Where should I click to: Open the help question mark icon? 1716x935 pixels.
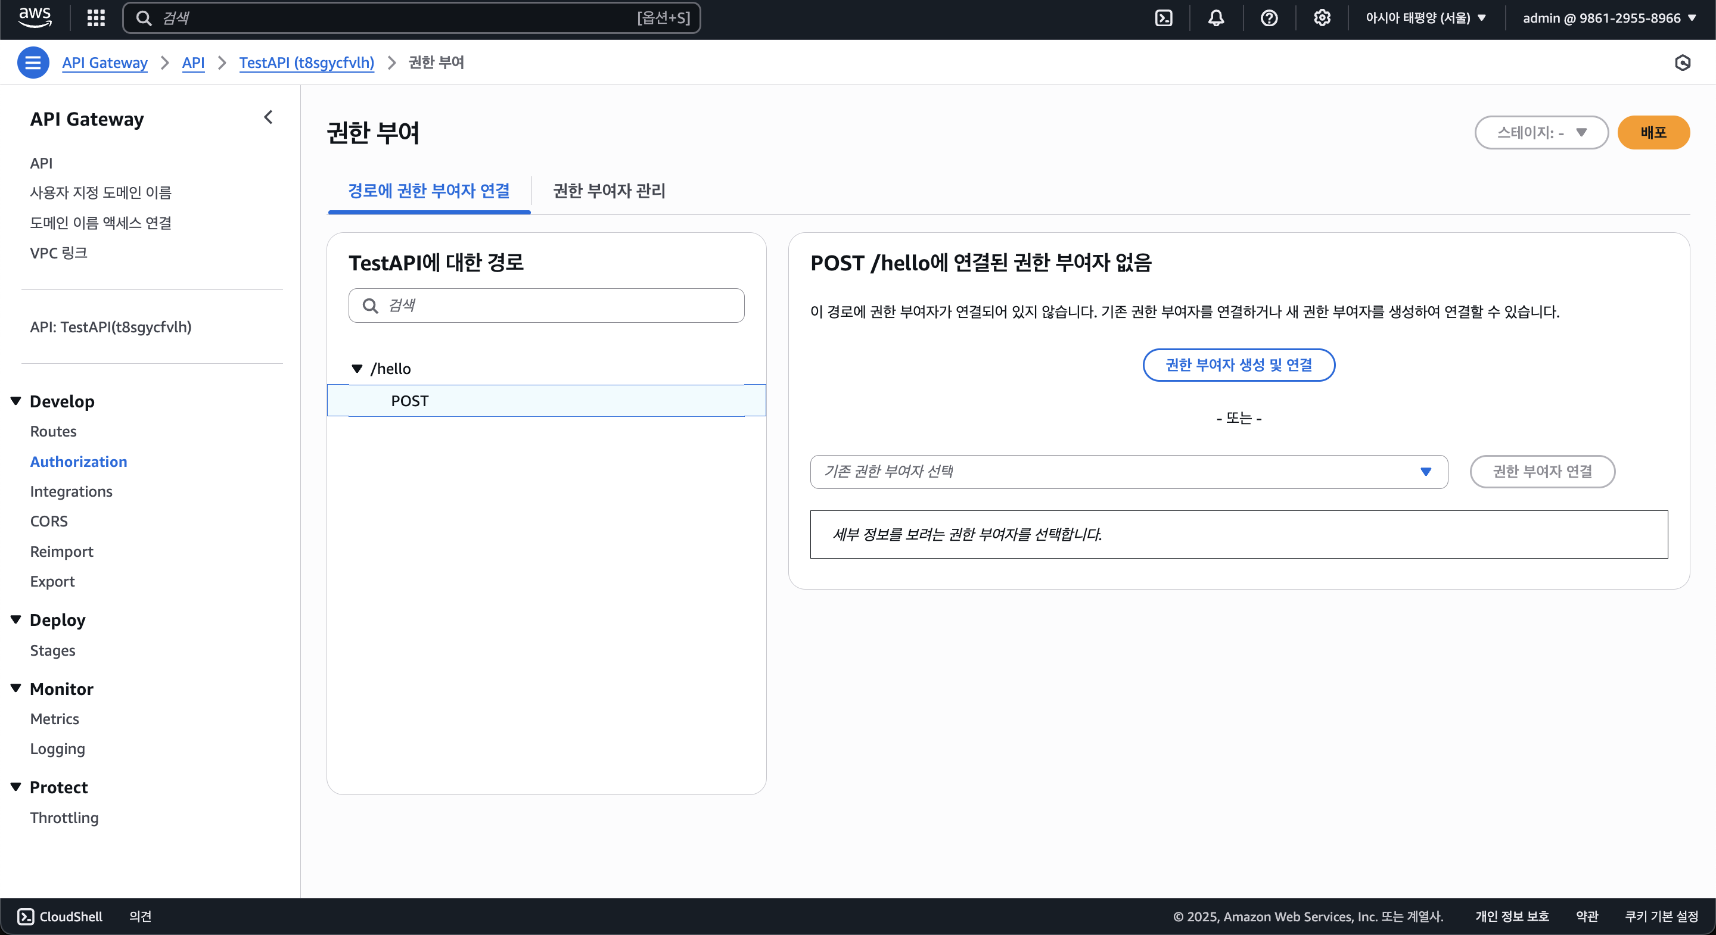coord(1269,18)
